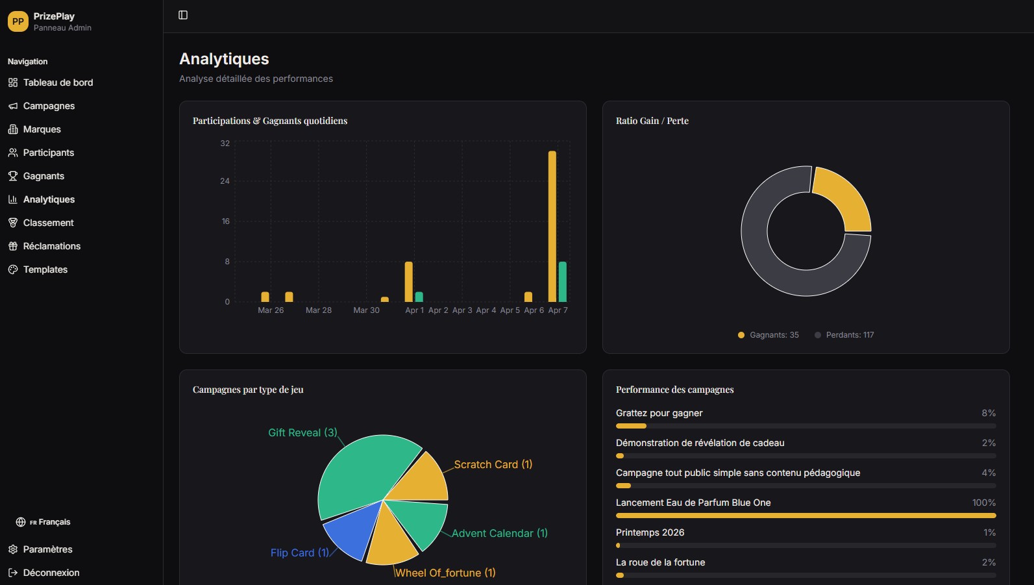Go to the Marques section
Screen dimensions: 1034x585
[x=42, y=129]
